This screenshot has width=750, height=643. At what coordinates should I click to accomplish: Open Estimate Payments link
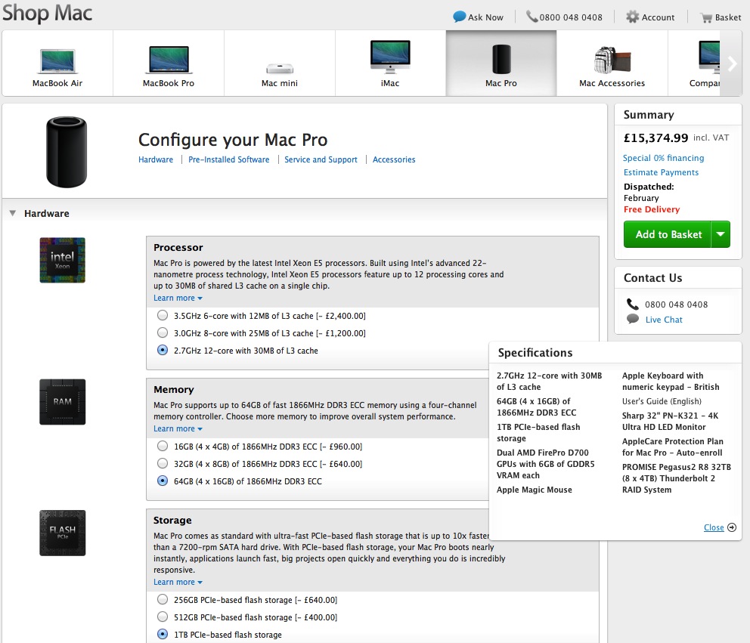tap(661, 172)
